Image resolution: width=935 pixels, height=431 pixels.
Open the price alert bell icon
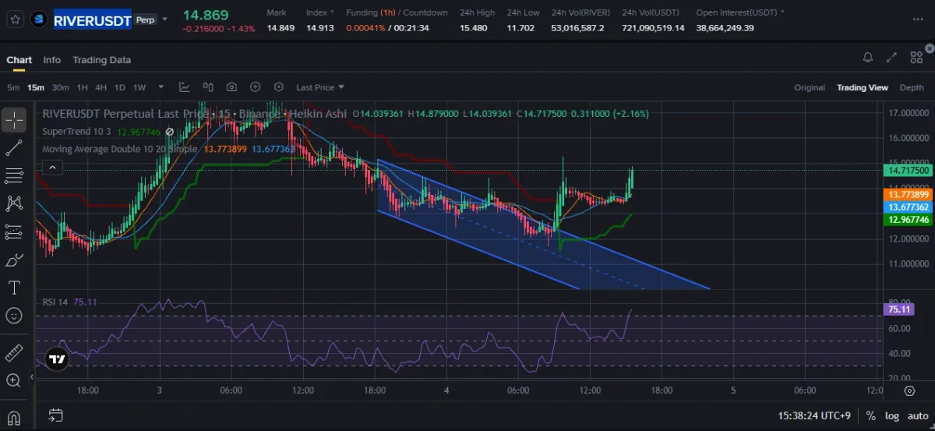pyautogui.click(x=868, y=57)
